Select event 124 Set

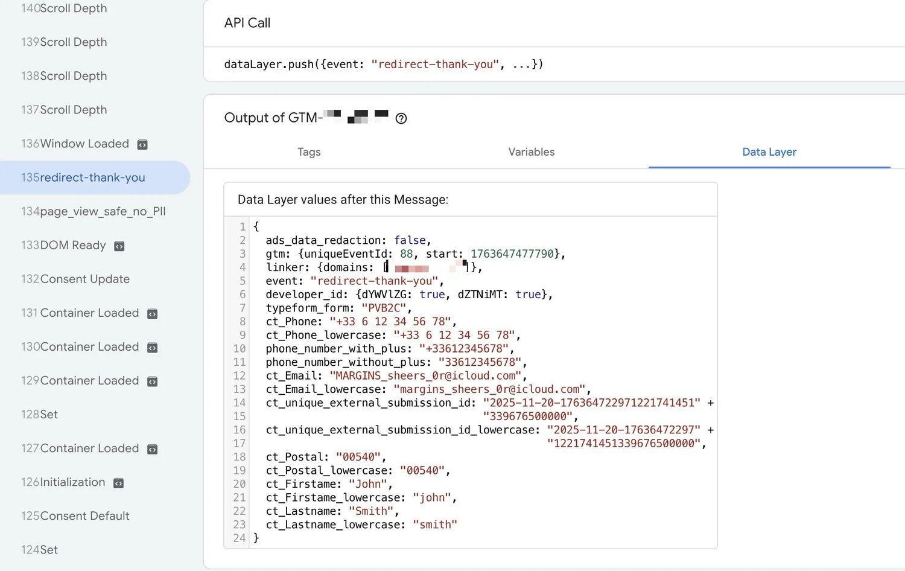(39, 550)
